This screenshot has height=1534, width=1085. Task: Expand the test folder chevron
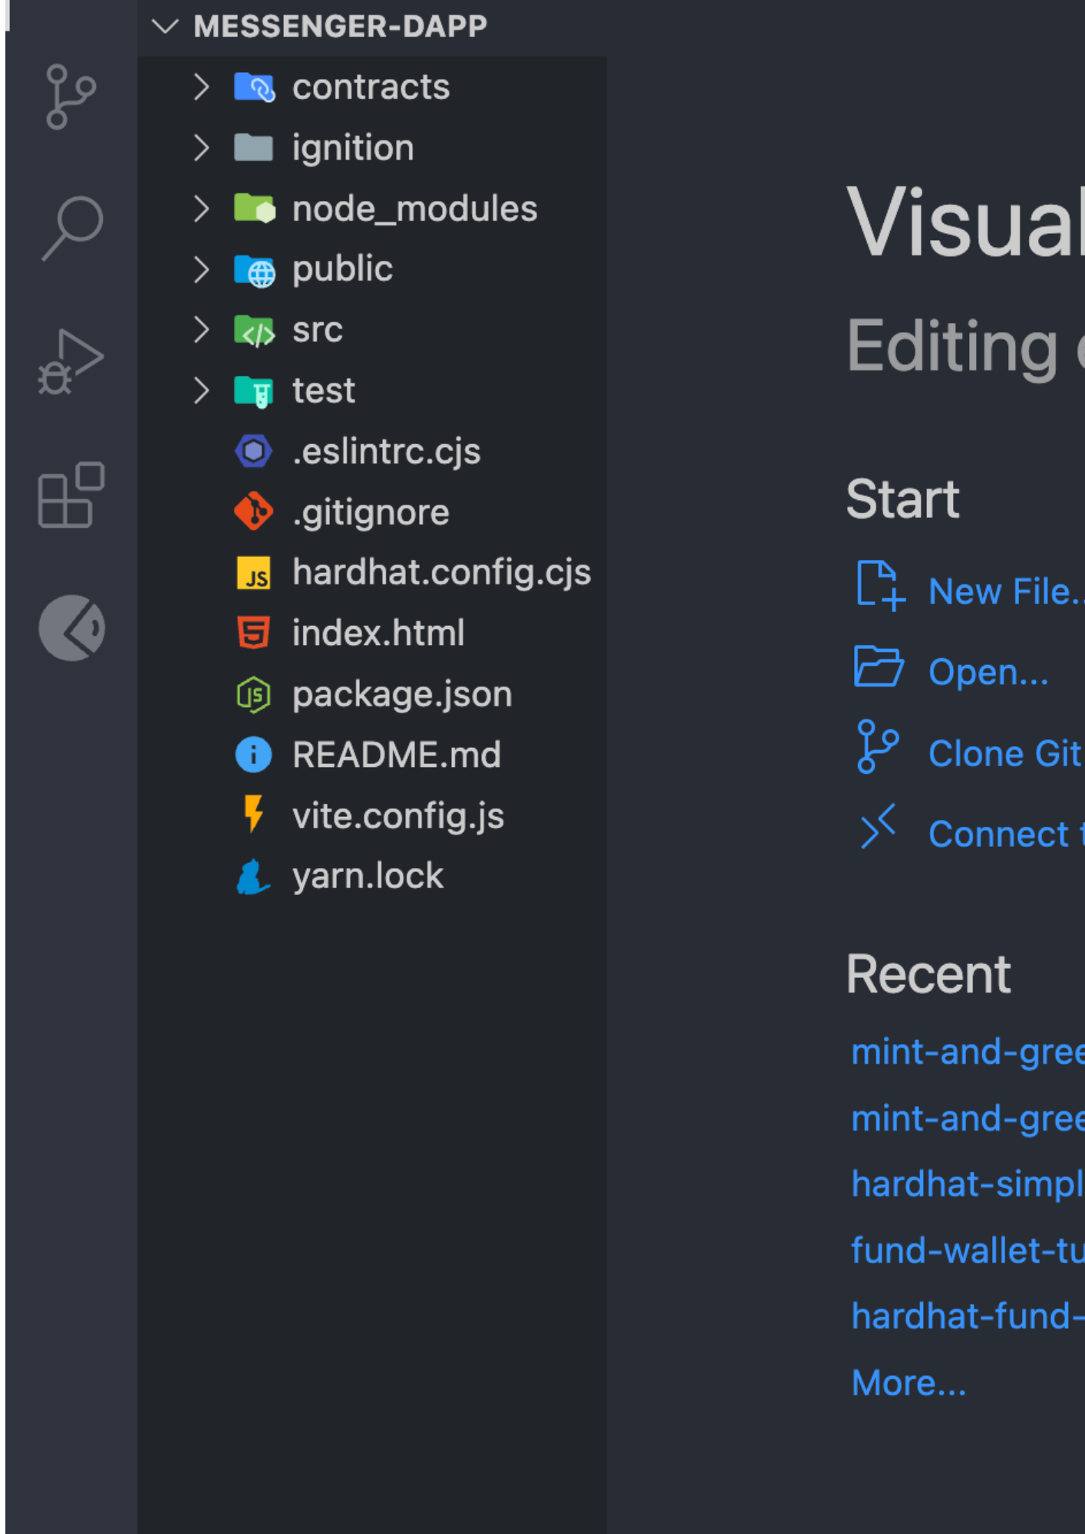click(x=201, y=391)
